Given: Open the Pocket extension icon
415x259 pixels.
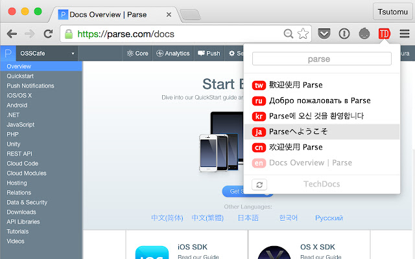Looking at the screenshot, I should point(324,34).
